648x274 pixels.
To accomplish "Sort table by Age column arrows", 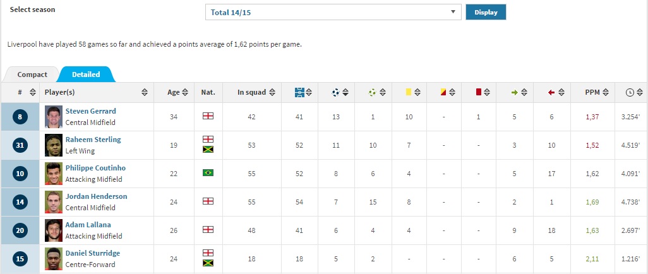I will point(184,93).
